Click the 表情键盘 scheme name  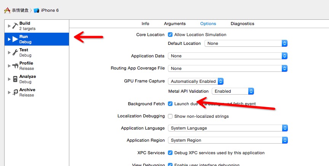(20, 10)
